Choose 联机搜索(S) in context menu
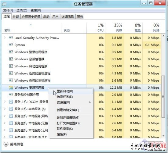The width and height of the screenshot is (168, 153). [x=71, y=129]
